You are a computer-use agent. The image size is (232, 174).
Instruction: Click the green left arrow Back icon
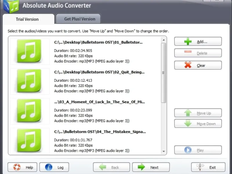(103, 167)
